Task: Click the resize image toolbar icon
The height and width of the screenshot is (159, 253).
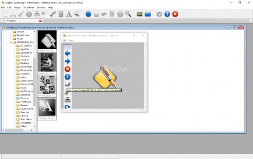Action: (45, 14)
